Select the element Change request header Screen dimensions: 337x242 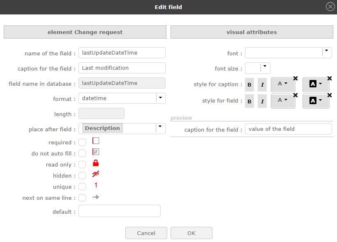pyautogui.click(x=85, y=32)
